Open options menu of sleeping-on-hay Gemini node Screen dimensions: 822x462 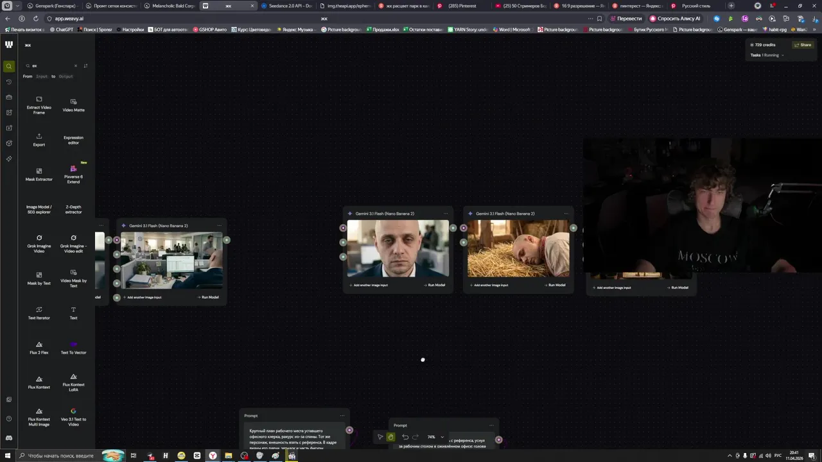[566, 213]
